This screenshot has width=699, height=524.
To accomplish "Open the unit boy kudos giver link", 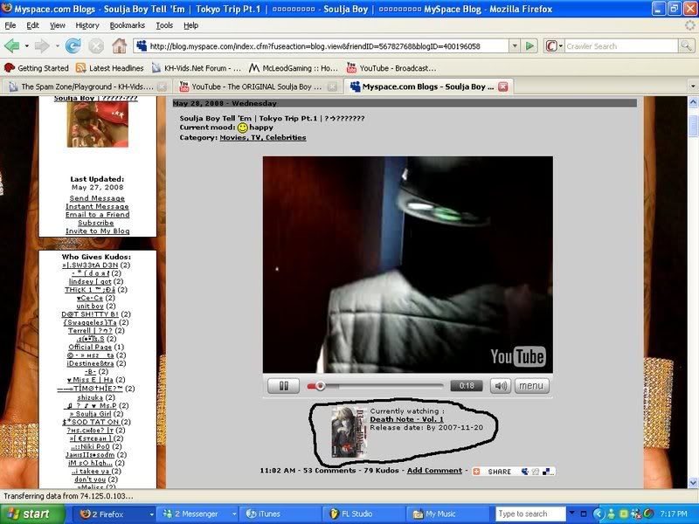I will (x=90, y=307).
